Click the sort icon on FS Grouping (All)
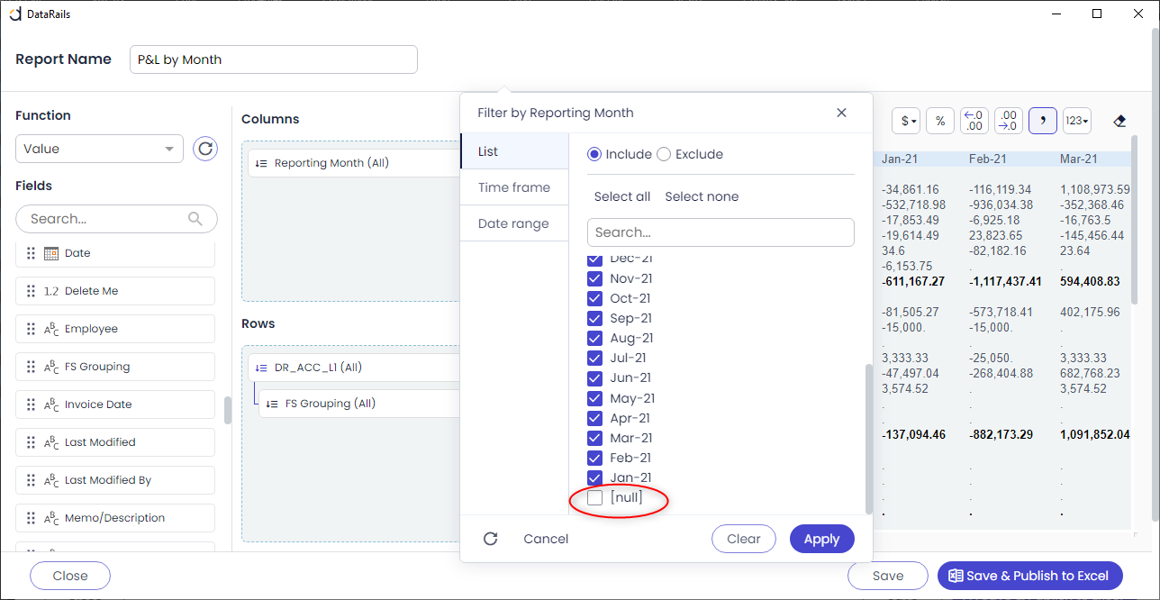The width and height of the screenshot is (1160, 600). coord(273,404)
